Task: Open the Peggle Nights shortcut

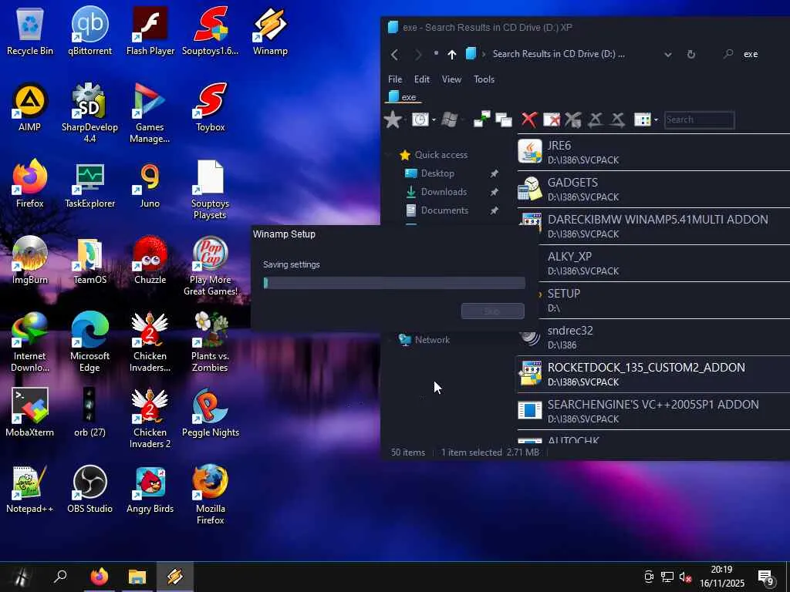Action: tap(210, 412)
